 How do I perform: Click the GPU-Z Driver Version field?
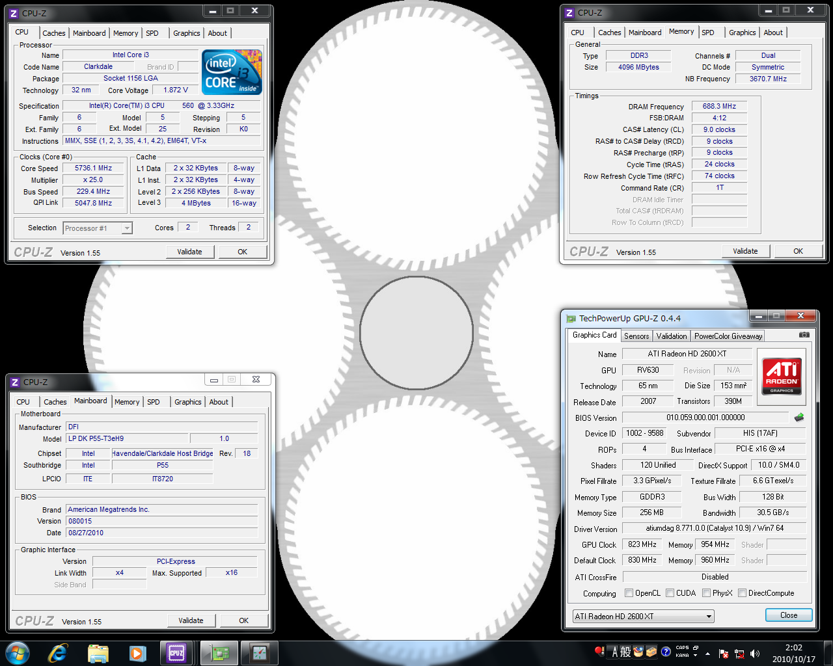click(x=714, y=528)
